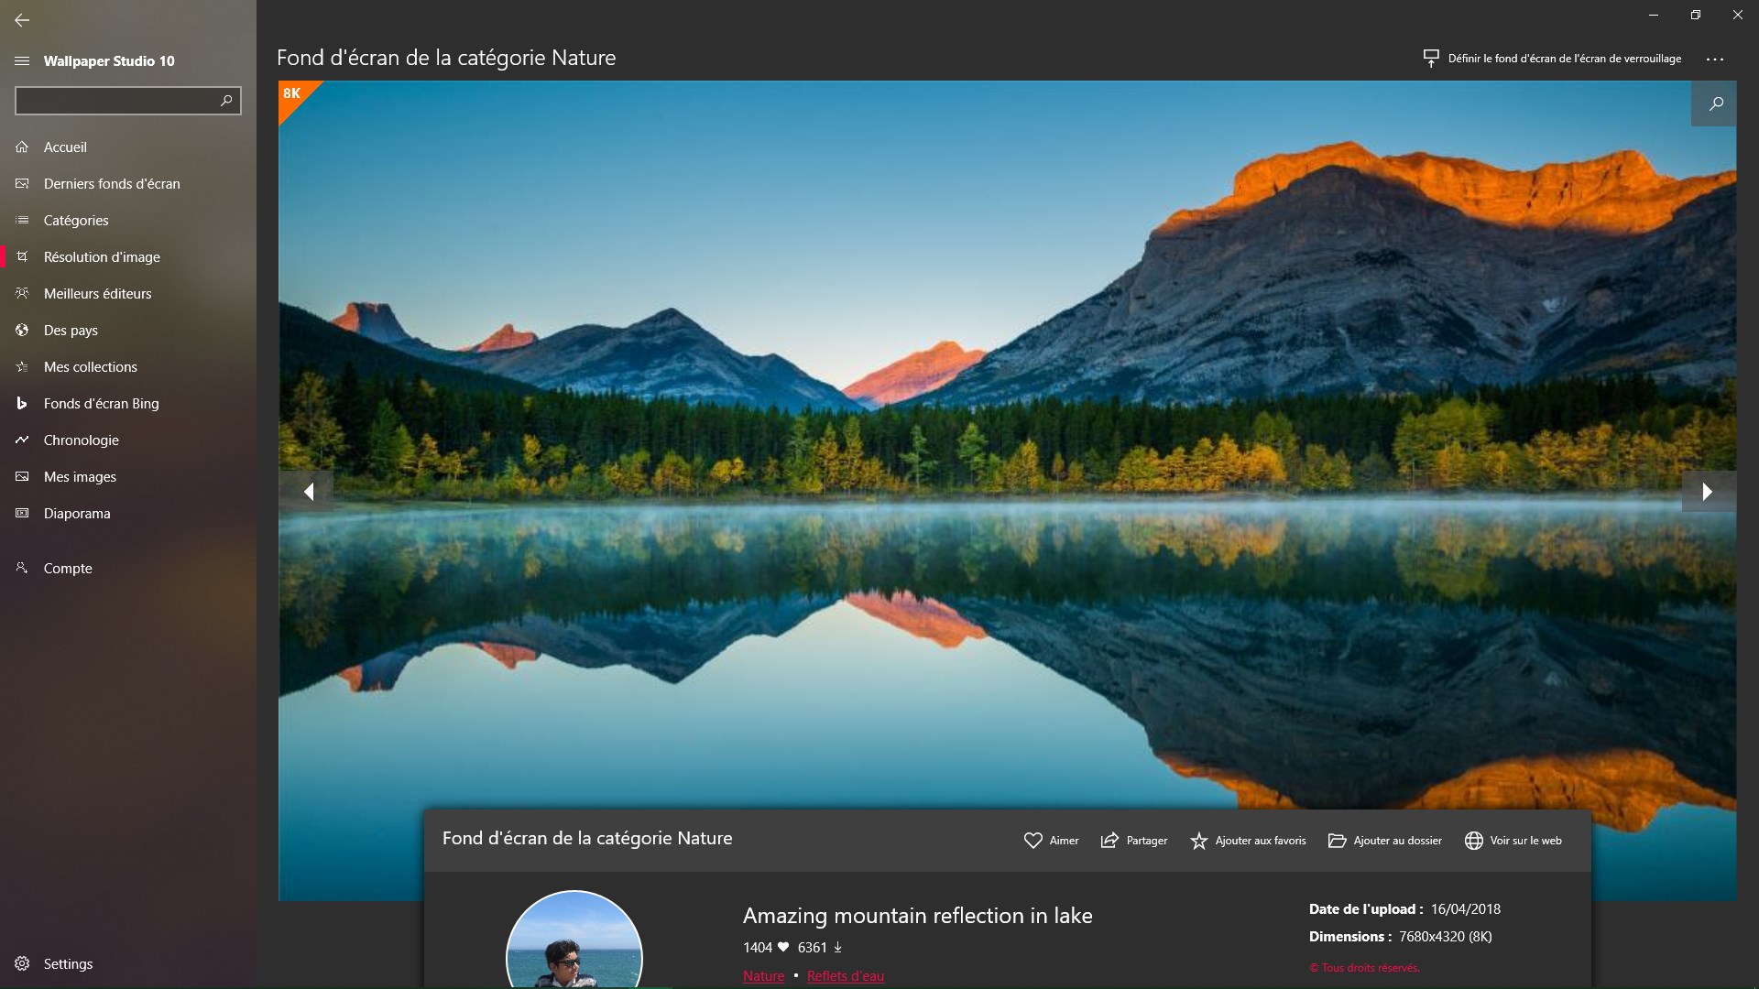This screenshot has width=1759, height=989.
Task: Like wallpaper with Aimer heart
Action: 1051,841
